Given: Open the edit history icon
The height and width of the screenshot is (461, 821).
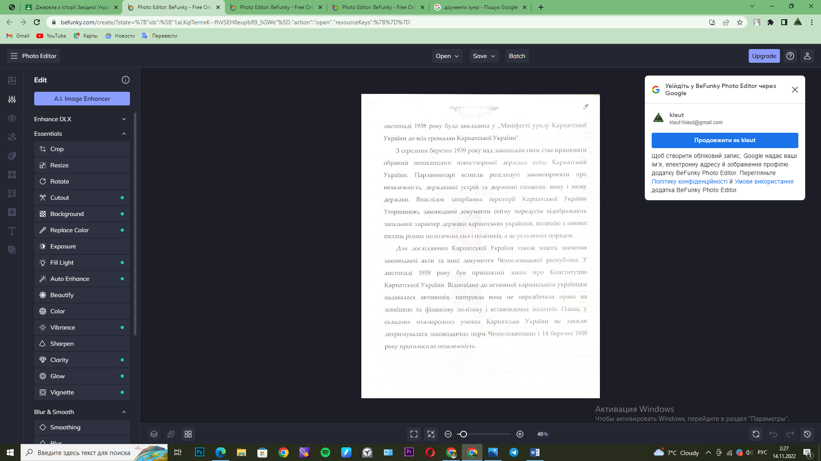Looking at the screenshot, I should click(807, 434).
